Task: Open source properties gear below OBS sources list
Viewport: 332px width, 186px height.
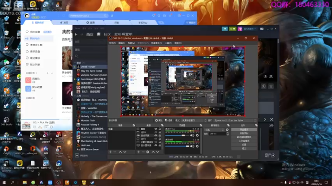Action: click(148, 152)
